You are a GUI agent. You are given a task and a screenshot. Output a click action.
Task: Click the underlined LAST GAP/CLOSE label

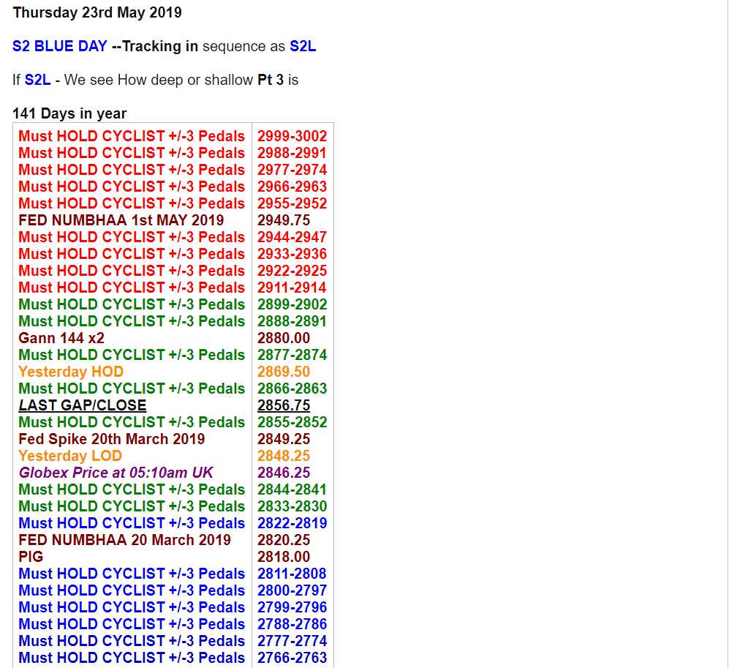pos(83,405)
